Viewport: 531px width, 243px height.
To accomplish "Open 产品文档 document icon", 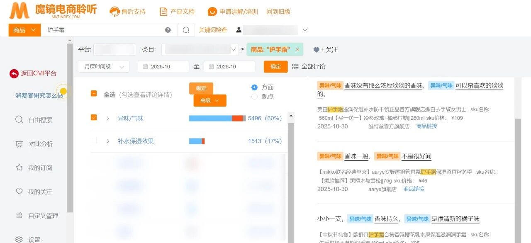I will pos(163,12).
